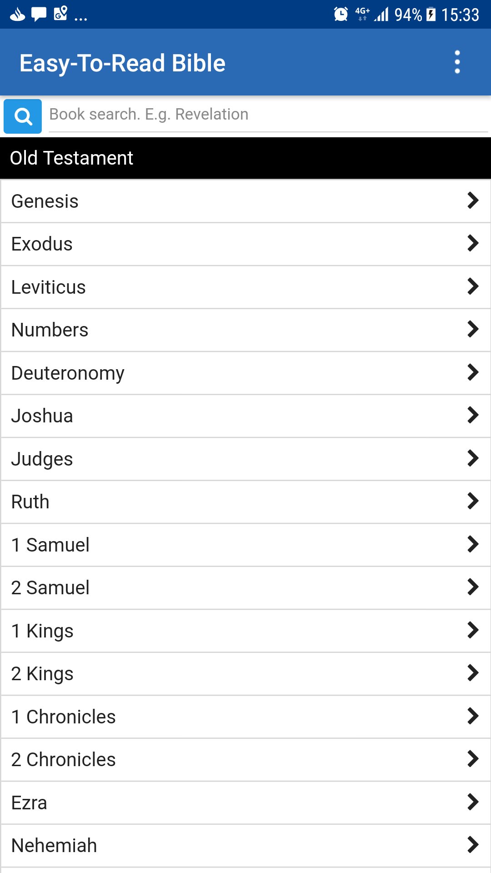Expand the Genesis chevron arrow
491x873 pixels.
click(x=473, y=201)
